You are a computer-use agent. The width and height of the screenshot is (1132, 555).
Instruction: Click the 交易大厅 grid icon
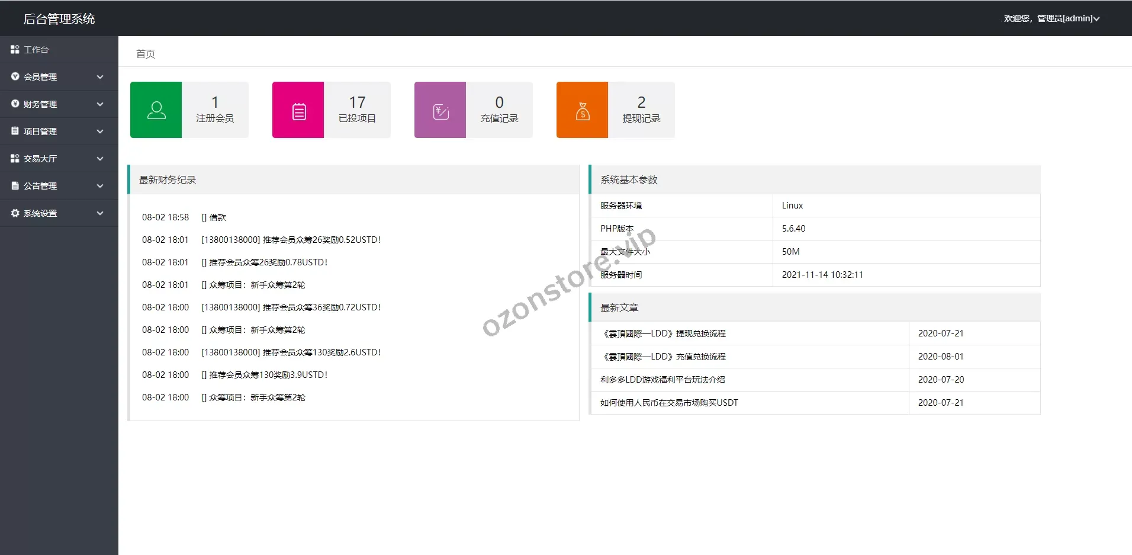[15, 158]
